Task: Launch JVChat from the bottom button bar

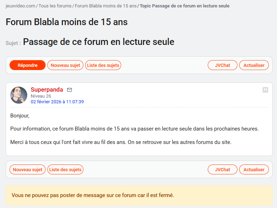Action: coord(223,170)
